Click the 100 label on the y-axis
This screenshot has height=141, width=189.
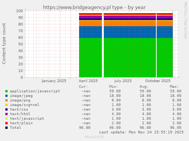point(19,11)
